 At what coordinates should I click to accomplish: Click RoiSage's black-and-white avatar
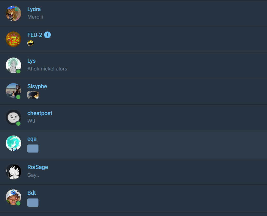click(13, 171)
